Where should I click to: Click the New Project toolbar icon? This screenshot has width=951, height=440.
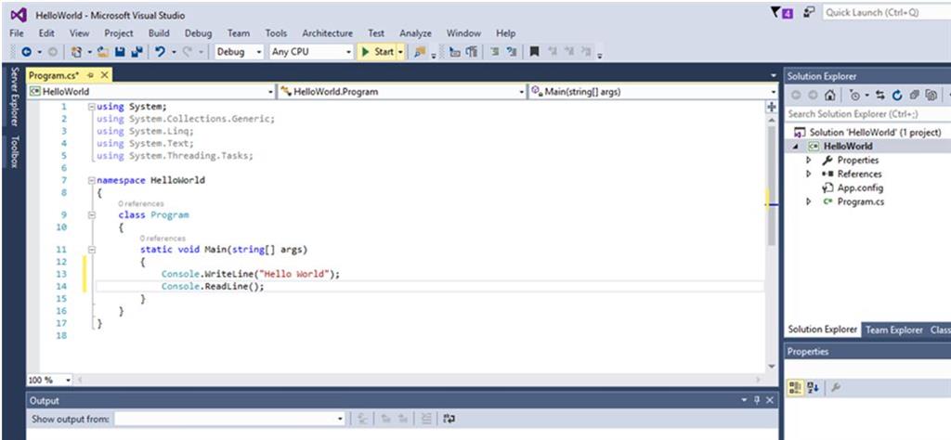coord(76,52)
